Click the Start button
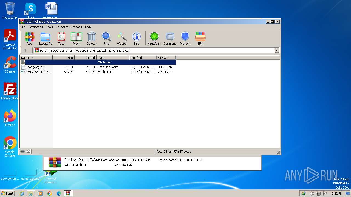351x197 pixels. (7, 193)
